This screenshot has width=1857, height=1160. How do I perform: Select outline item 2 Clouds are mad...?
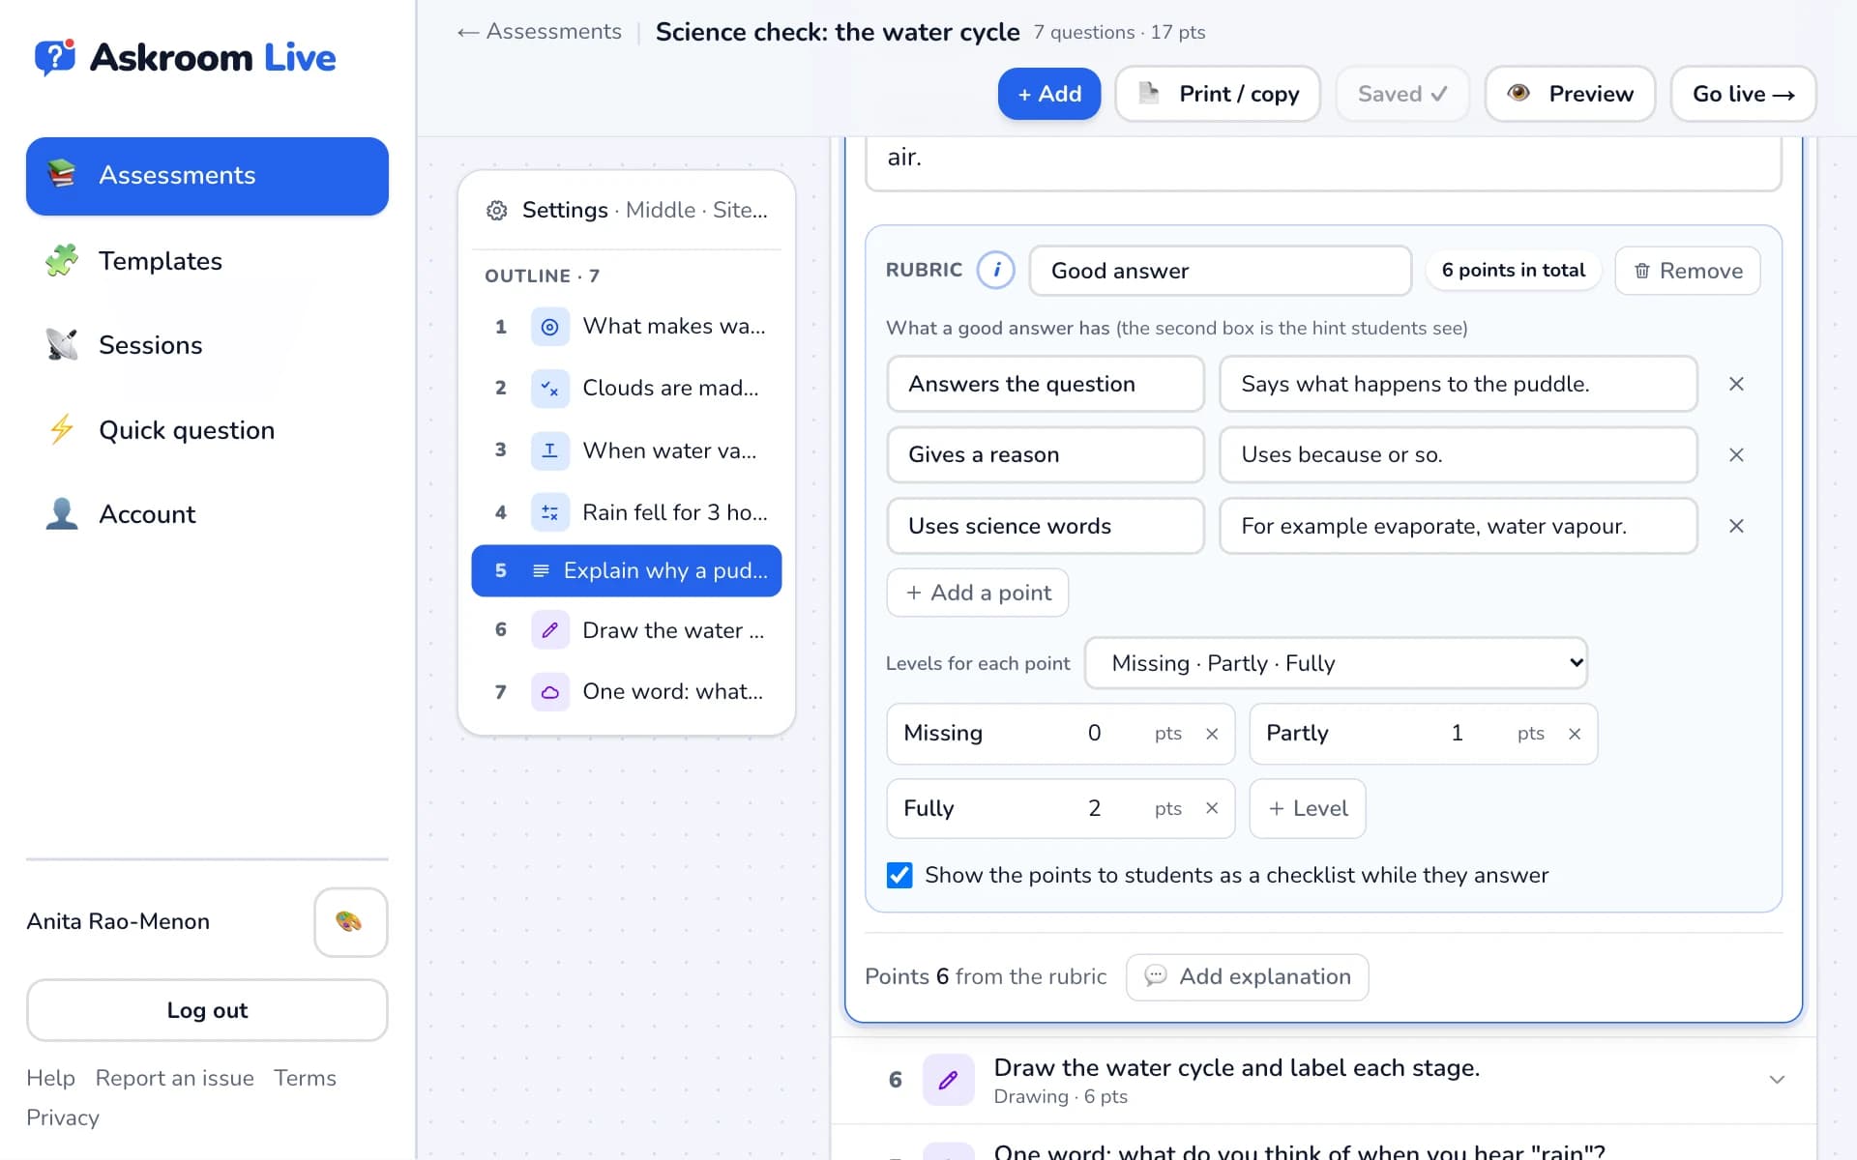[627, 388]
